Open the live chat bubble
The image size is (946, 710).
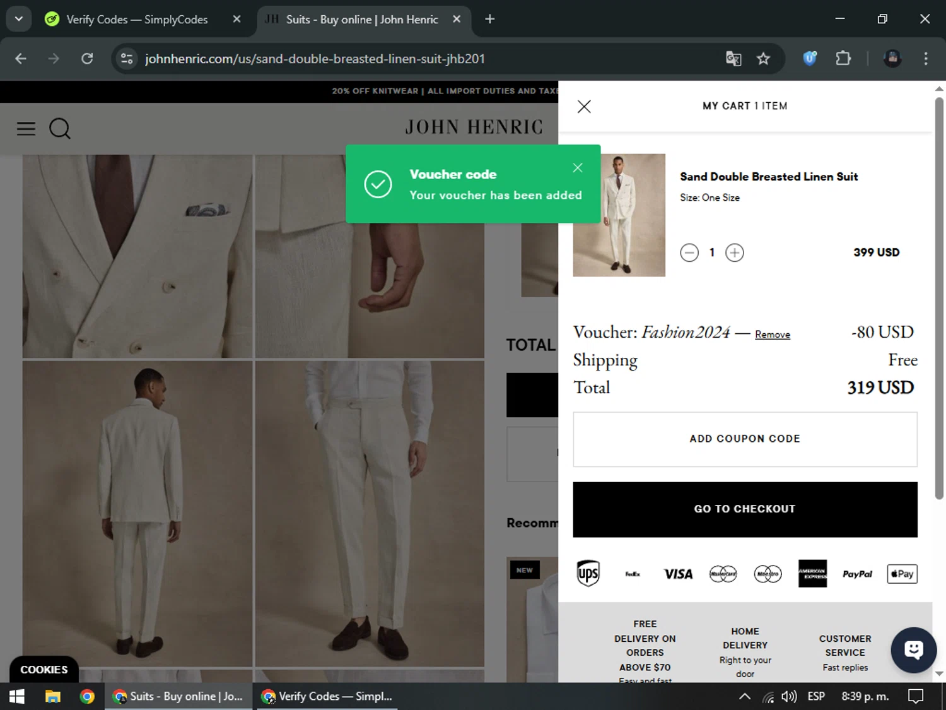click(x=913, y=649)
